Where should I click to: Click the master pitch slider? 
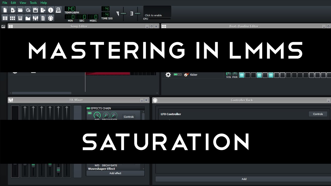[137, 13]
